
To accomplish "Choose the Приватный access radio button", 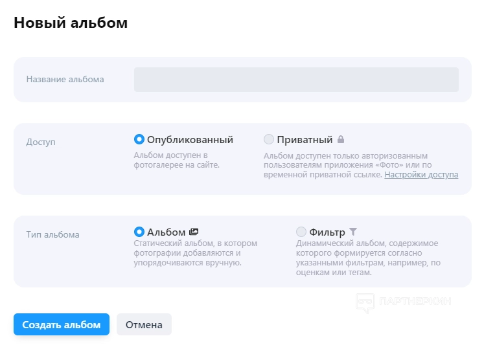I will [x=269, y=139].
